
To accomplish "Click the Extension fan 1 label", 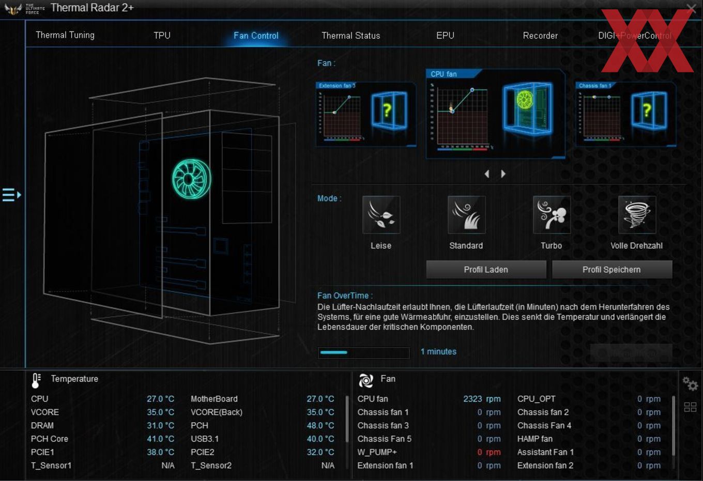I will pos(385,466).
